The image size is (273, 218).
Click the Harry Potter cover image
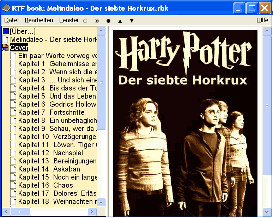pyautogui.click(x=185, y=123)
